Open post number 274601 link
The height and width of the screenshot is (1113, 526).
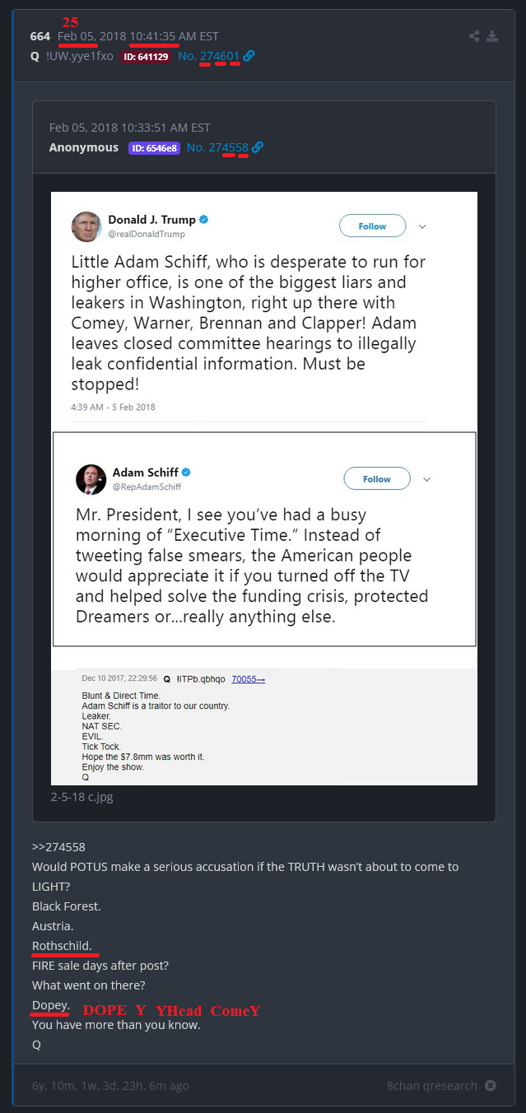coord(219,56)
